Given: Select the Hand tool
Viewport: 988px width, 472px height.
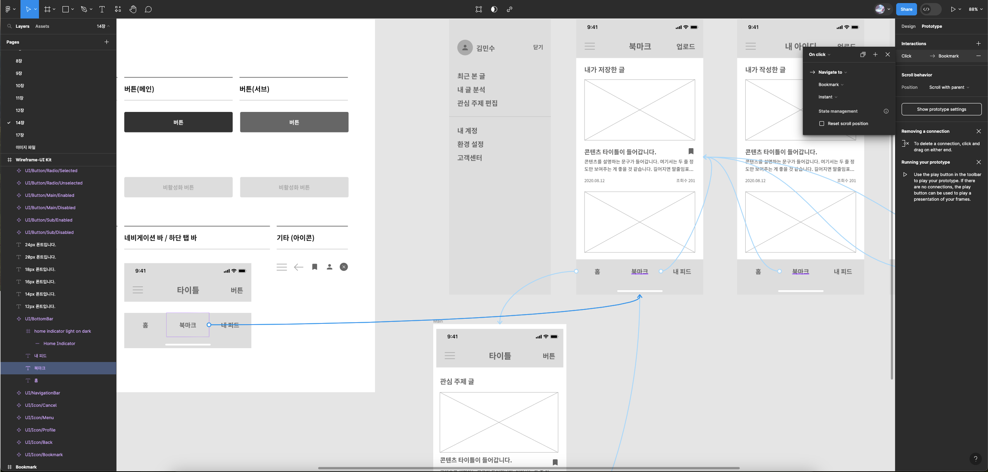Looking at the screenshot, I should coord(133,9).
